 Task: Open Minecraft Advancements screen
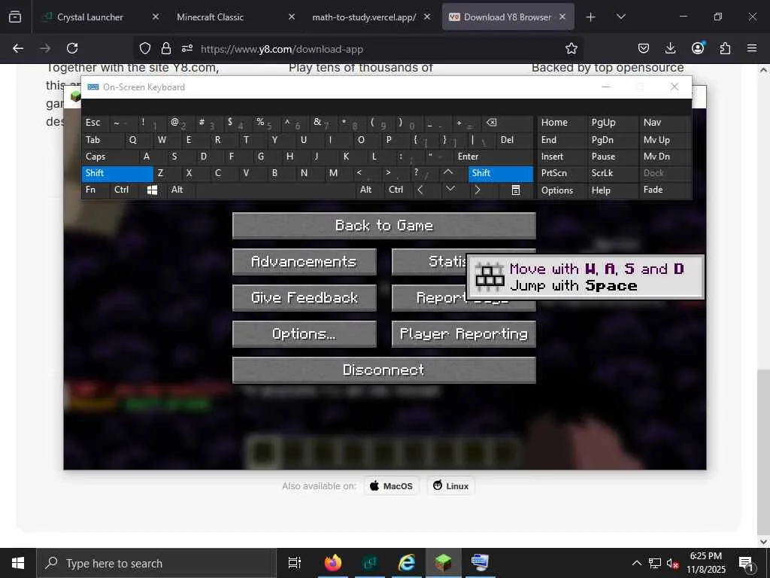point(305,261)
